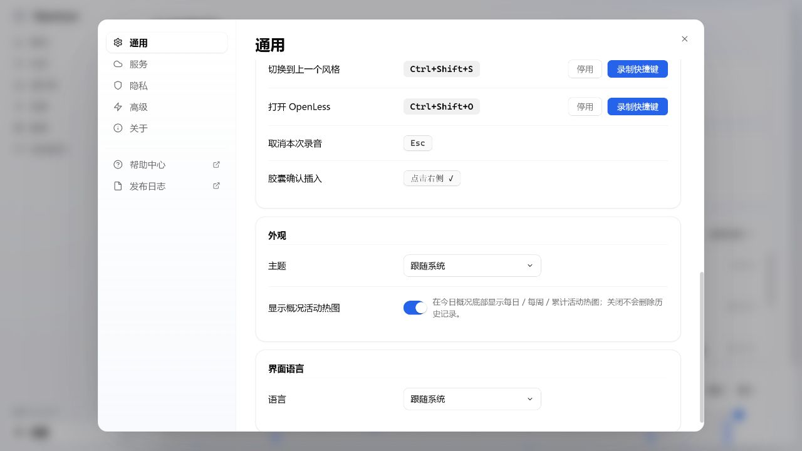Screen dimensions: 802x451
Task: Click the info icon for 关于
Action: click(118, 128)
